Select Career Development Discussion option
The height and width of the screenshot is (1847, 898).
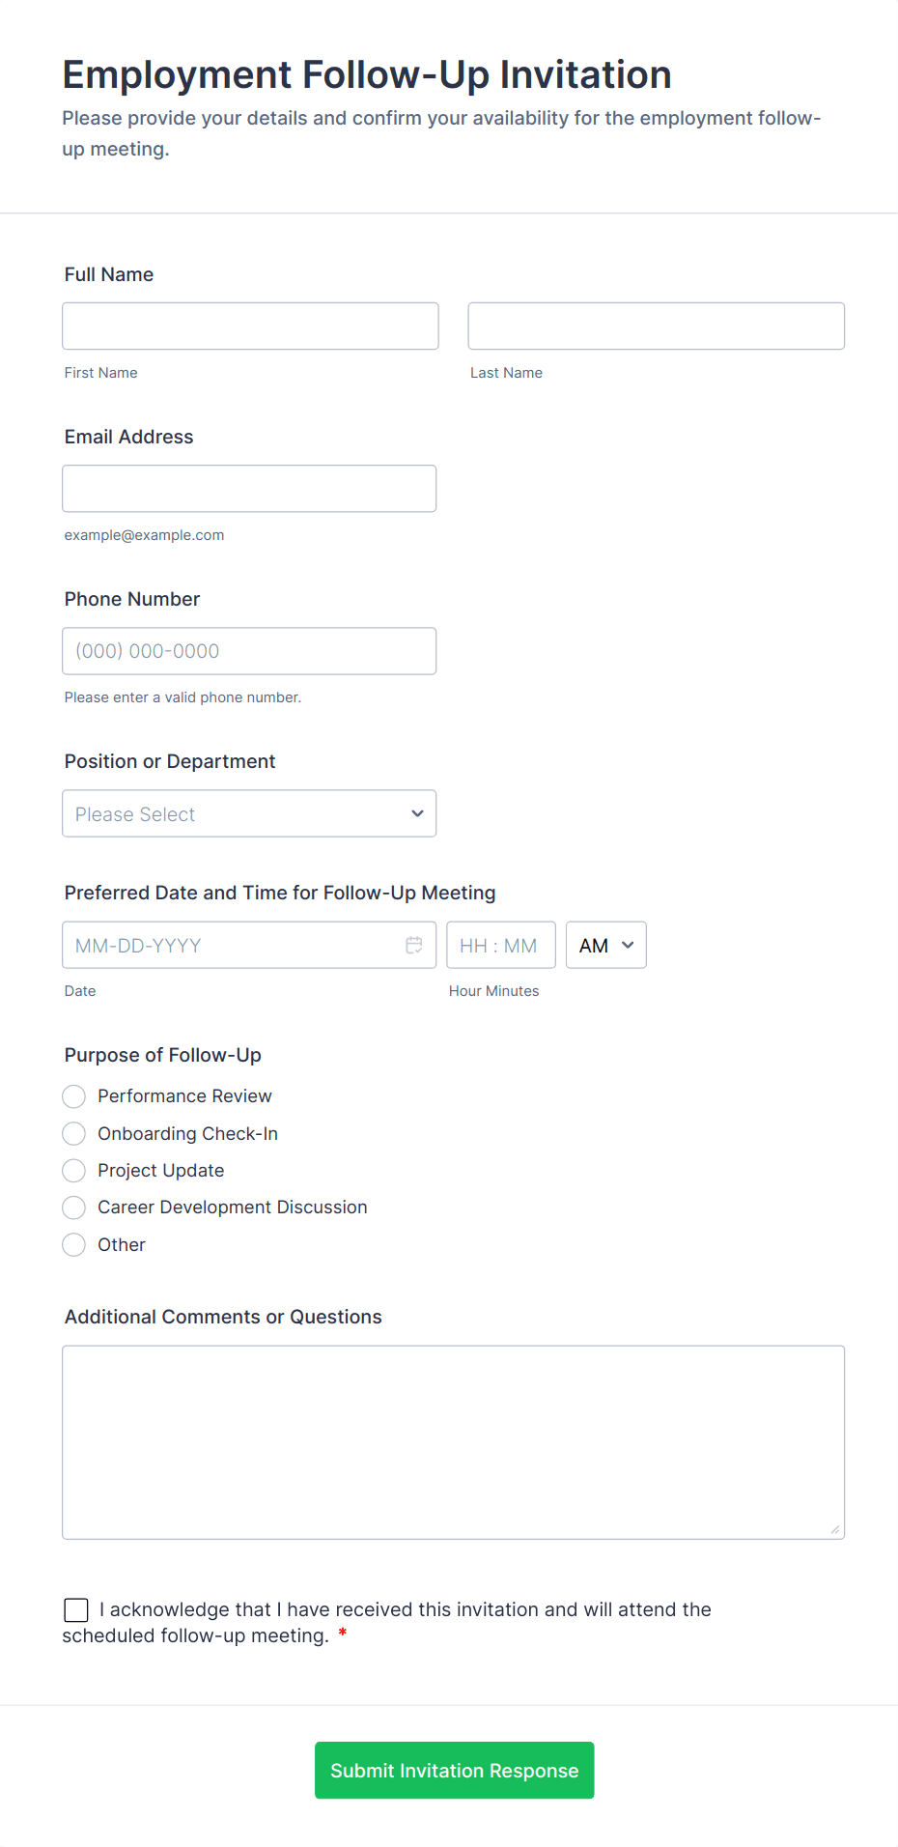[74, 1208]
